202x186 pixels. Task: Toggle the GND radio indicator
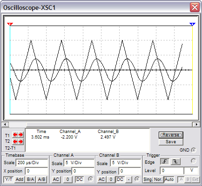click(x=193, y=150)
